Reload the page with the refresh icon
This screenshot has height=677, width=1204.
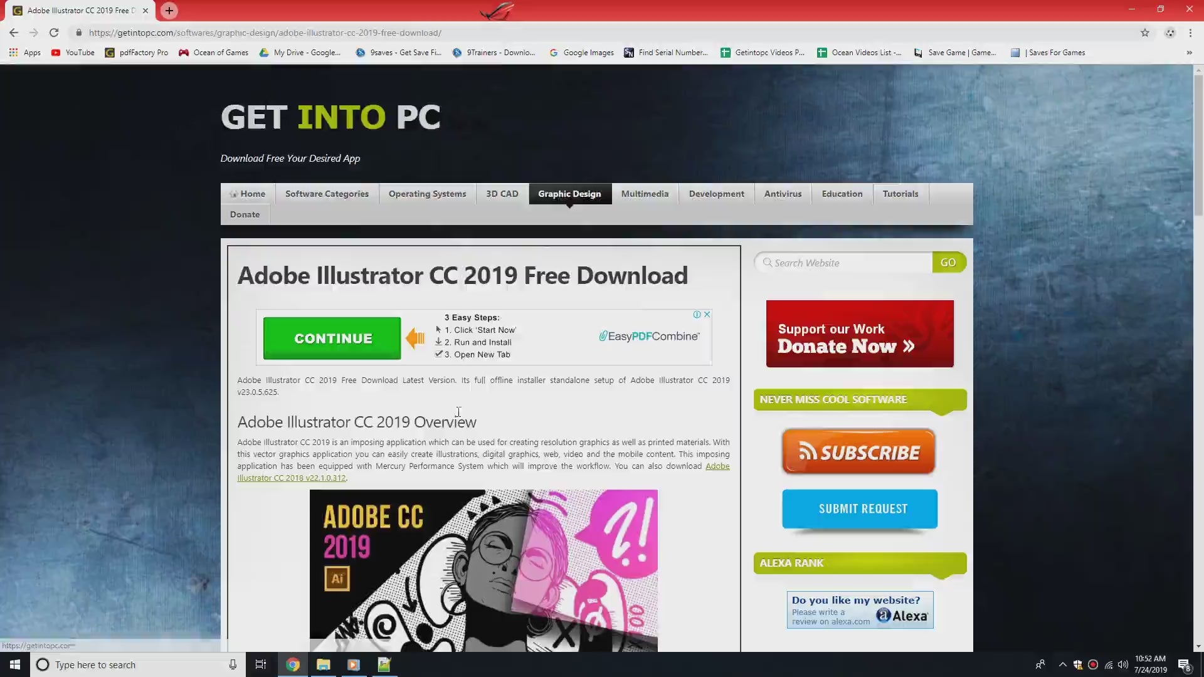click(x=54, y=33)
